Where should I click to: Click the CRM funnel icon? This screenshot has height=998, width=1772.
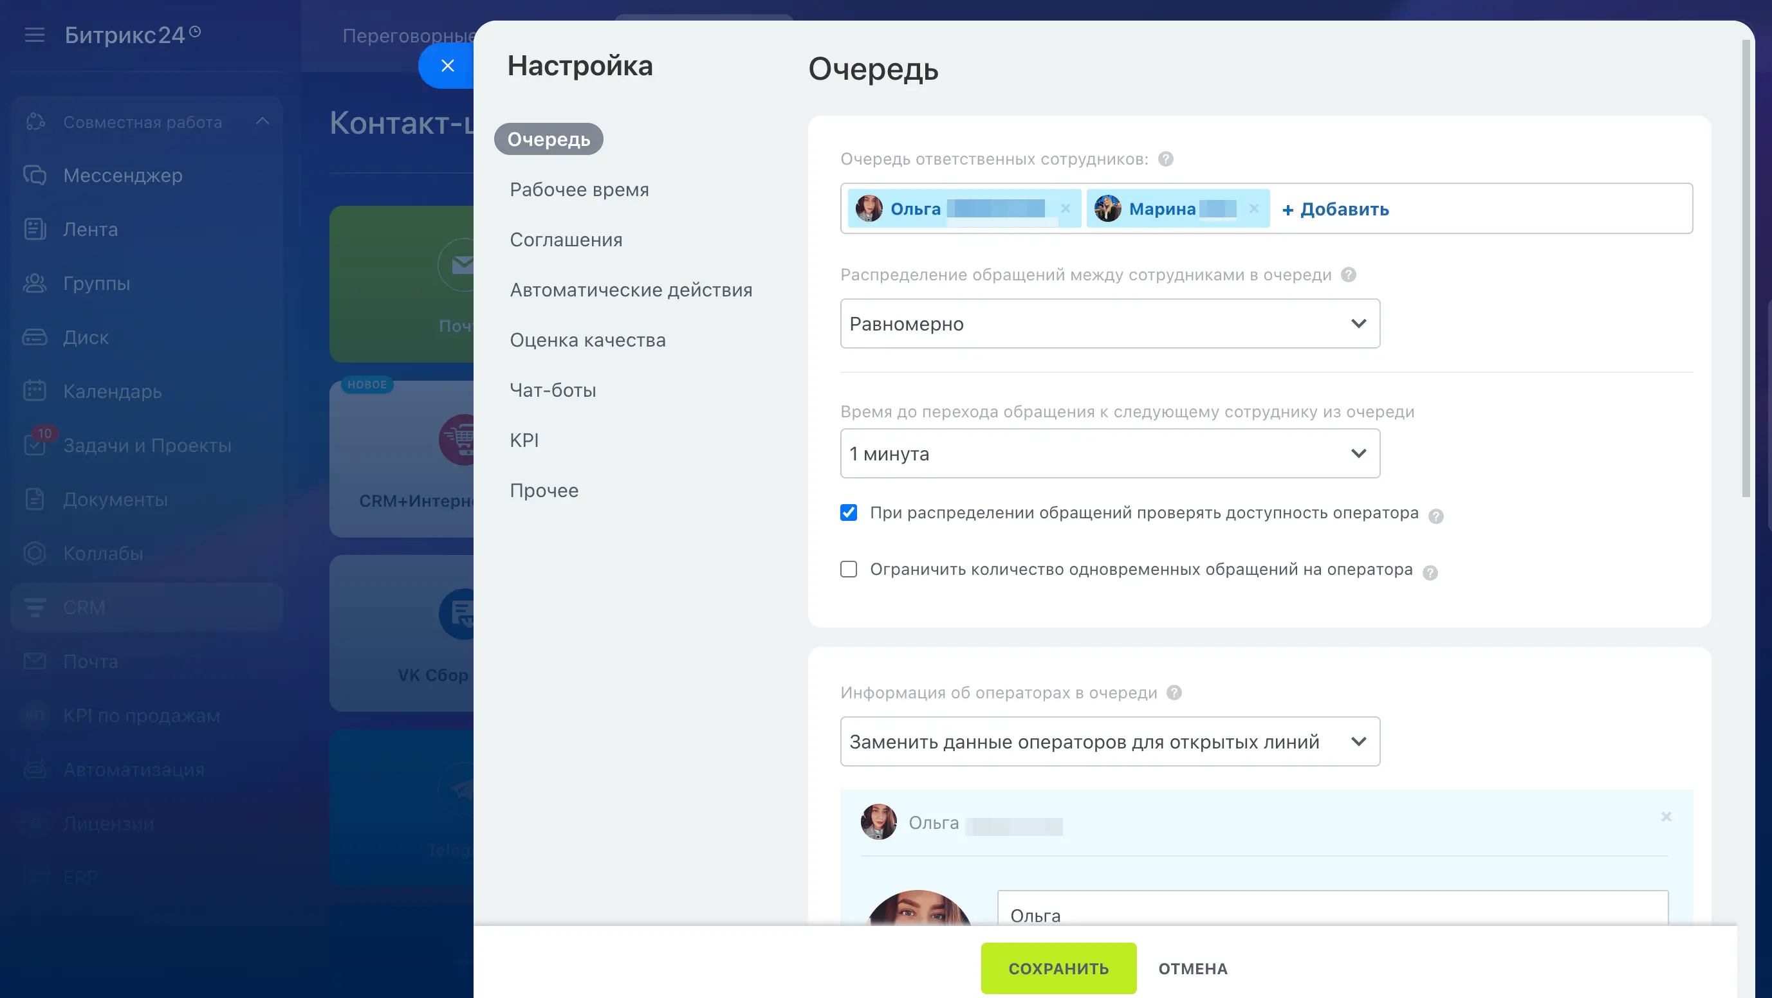[x=34, y=607]
